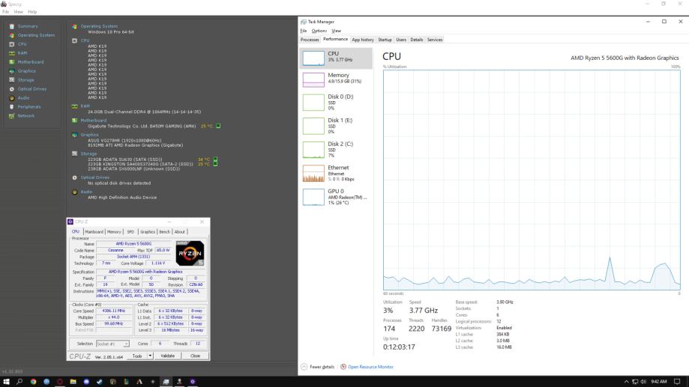Launch Chrome from the taskbar
Image resolution: width=689 pixels, height=387 pixels.
point(34,382)
